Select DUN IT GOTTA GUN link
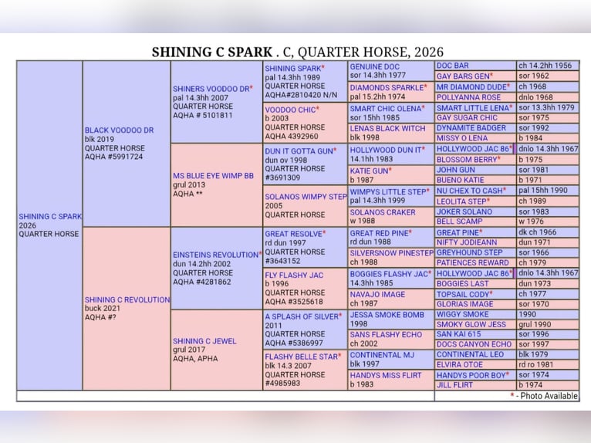This screenshot has height=443, width=591. 299,151
